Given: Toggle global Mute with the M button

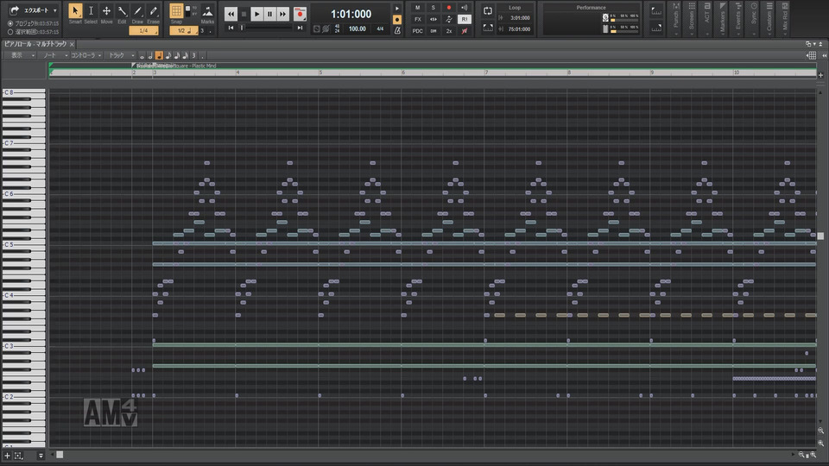Looking at the screenshot, I should pos(418,8).
